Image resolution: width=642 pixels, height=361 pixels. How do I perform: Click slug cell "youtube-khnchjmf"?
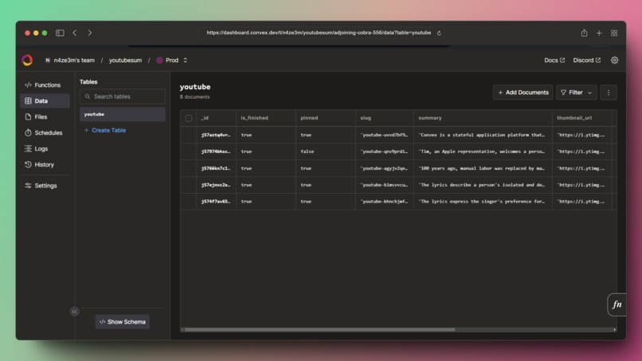click(x=385, y=202)
